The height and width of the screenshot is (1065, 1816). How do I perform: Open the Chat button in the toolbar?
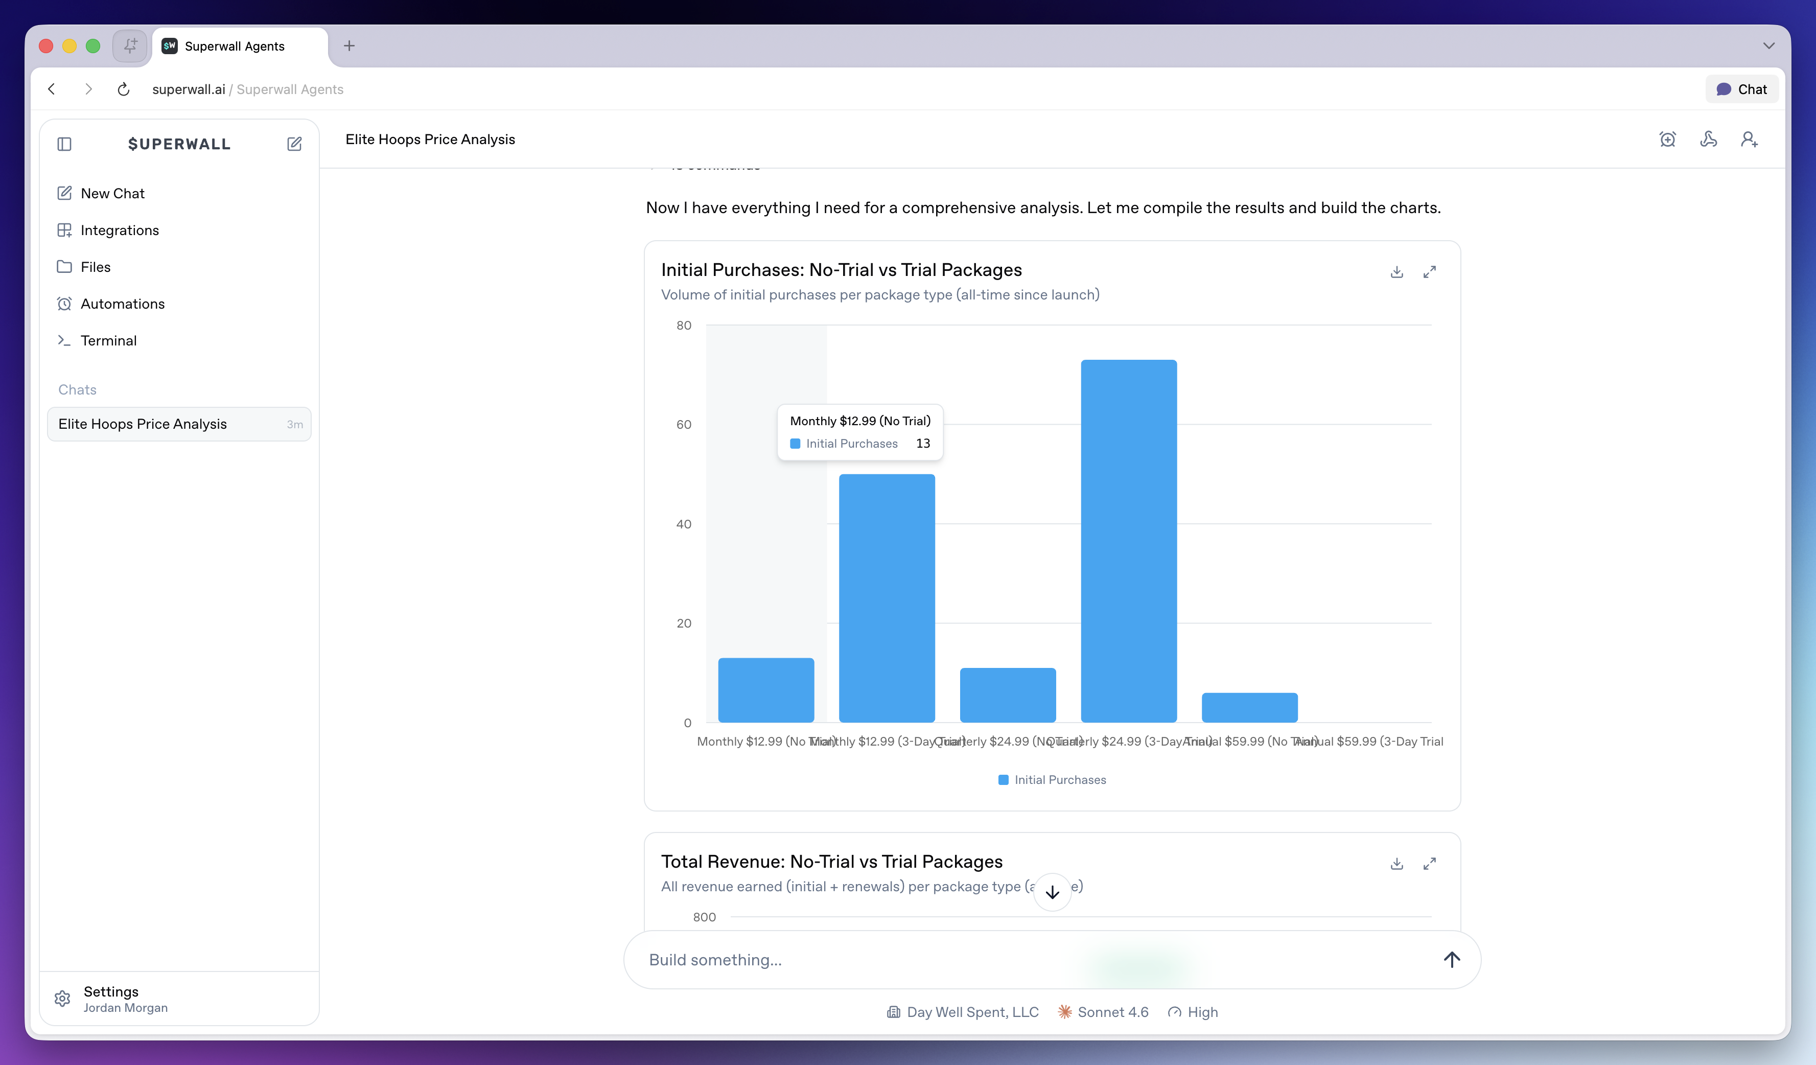[x=1742, y=89]
